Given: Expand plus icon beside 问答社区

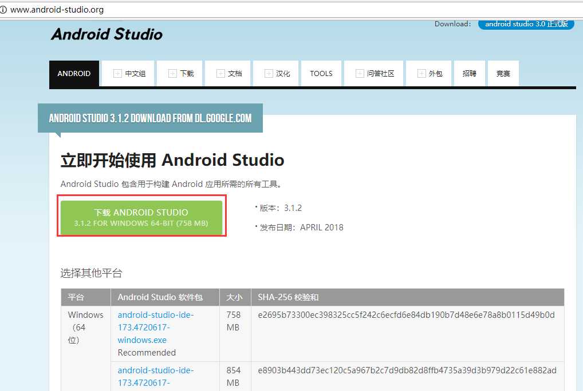Looking at the screenshot, I should click(360, 73).
